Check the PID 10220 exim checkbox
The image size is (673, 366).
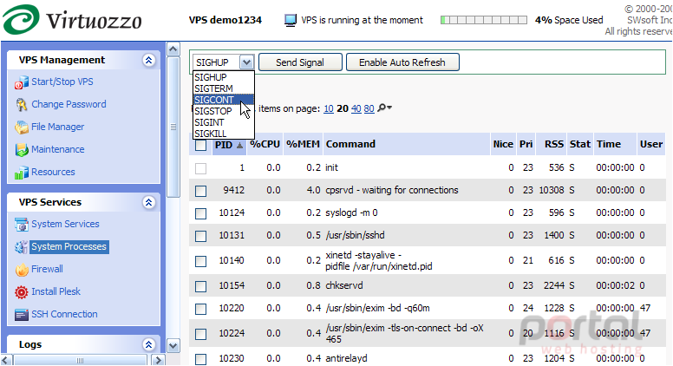[200, 309]
